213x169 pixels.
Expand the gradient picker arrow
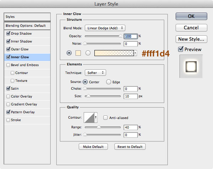135,53
